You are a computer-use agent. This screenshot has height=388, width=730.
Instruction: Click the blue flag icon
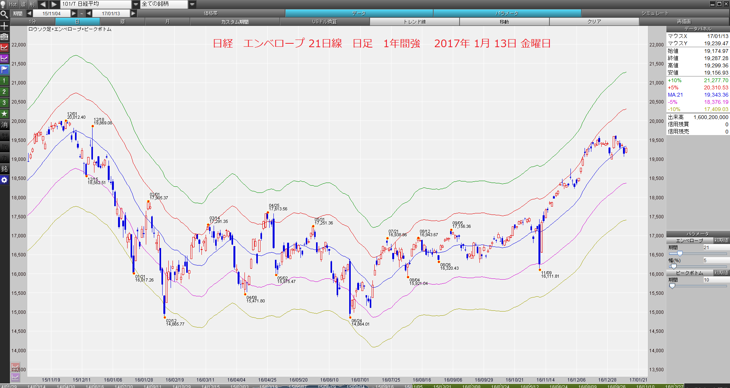tap(4, 70)
